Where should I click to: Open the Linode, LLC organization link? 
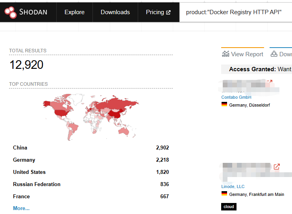233,186
